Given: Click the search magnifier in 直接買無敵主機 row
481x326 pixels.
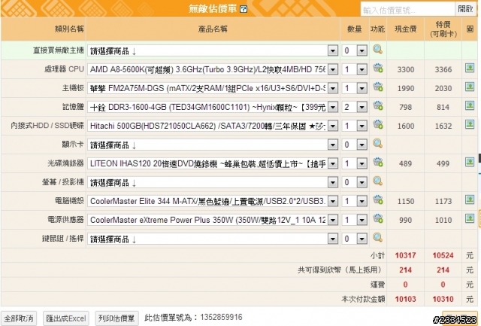Looking at the screenshot, I should [377, 49].
